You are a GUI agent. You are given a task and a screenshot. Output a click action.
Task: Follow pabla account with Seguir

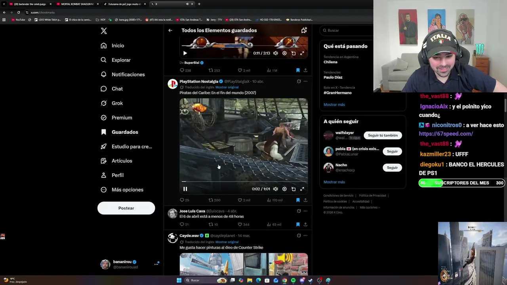pos(392,152)
